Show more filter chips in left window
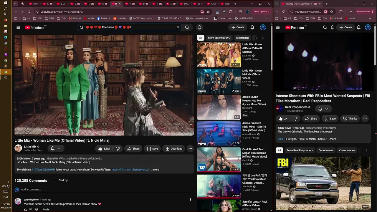The image size is (377, 212). [x=263, y=38]
